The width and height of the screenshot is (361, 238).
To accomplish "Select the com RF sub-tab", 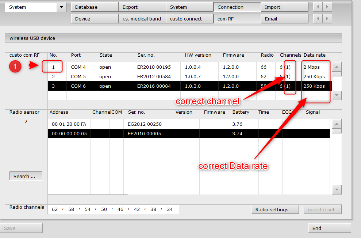I will point(237,19).
